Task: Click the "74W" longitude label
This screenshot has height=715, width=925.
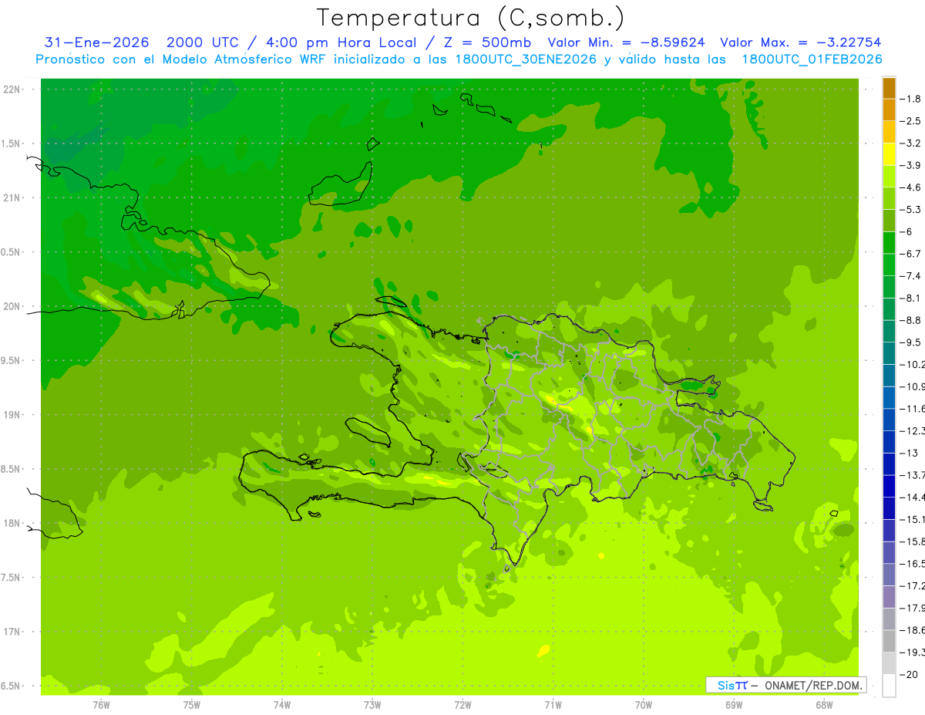Action: (282, 704)
